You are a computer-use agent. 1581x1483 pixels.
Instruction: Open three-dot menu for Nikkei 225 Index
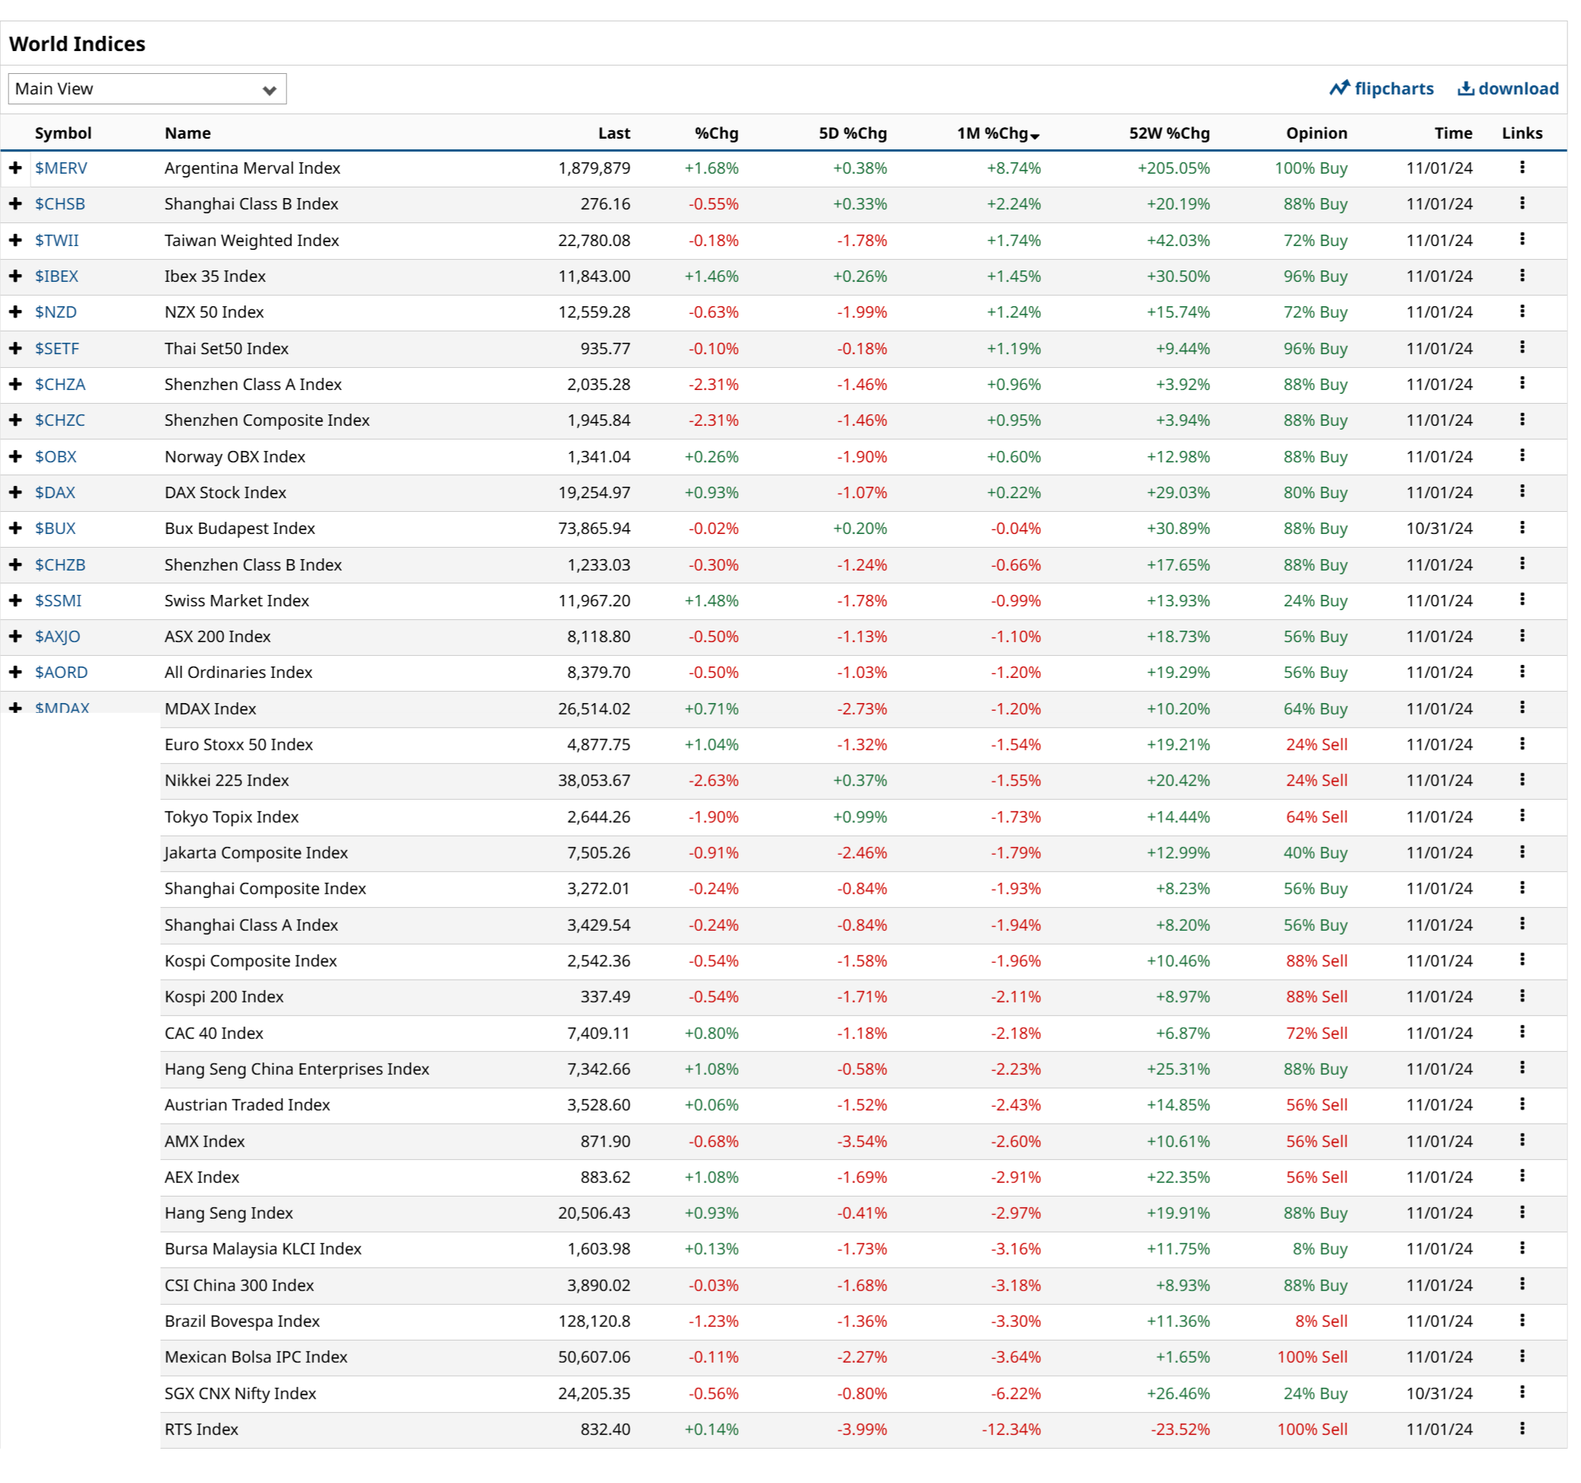coord(1522,780)
